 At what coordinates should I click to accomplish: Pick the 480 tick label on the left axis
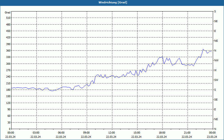pyautogui.click(x=8, y=25)
